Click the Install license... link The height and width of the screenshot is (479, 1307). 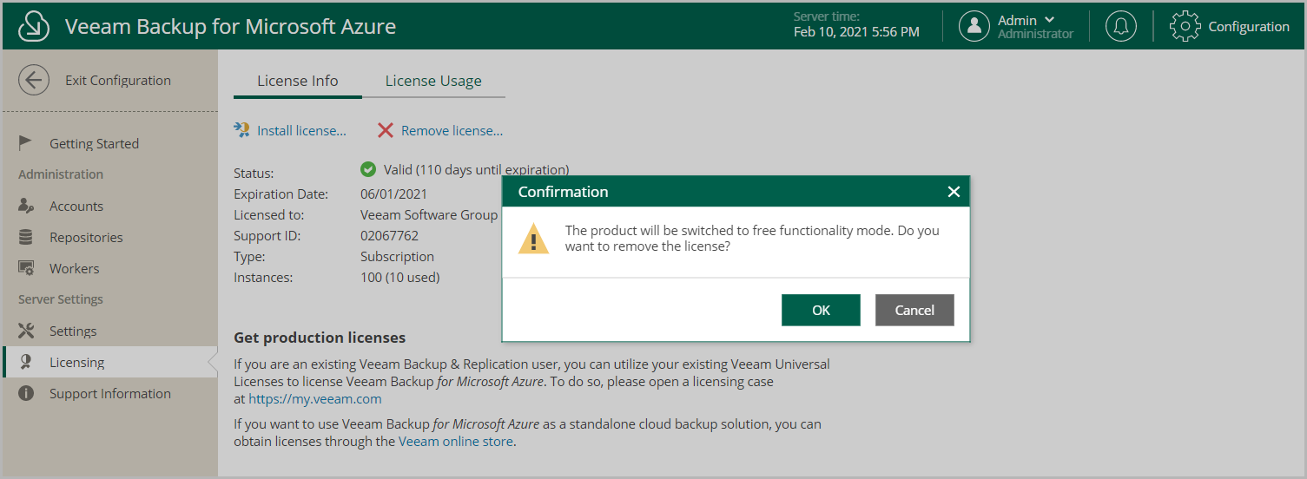coord(301,131)
